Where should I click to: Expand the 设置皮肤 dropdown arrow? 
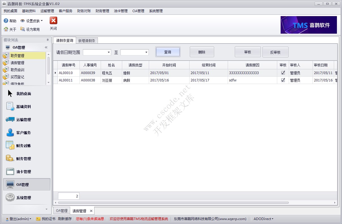[42, 21]
